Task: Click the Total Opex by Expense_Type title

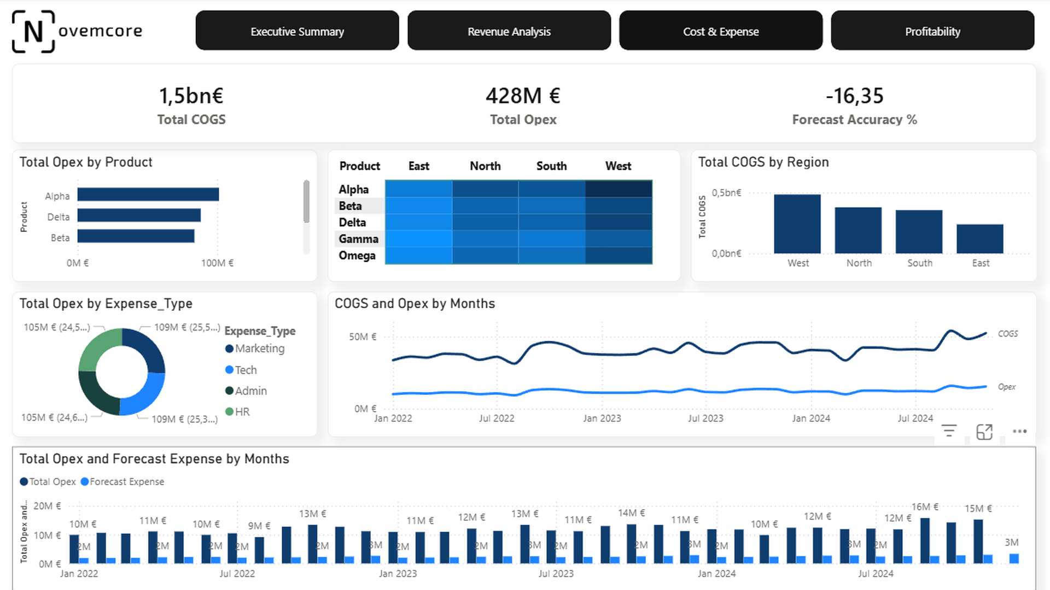Action: point(106,304)
